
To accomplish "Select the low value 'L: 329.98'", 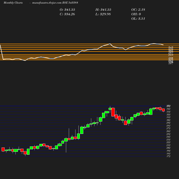I will [x=103, y=14].
